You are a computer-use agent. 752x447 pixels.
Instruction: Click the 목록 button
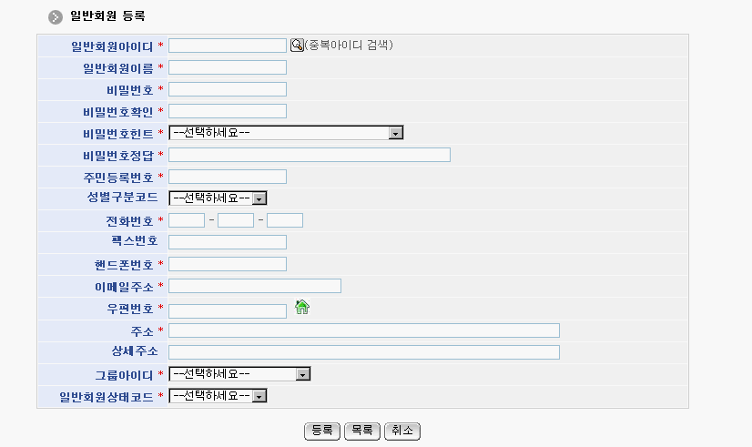coord(362,431)
